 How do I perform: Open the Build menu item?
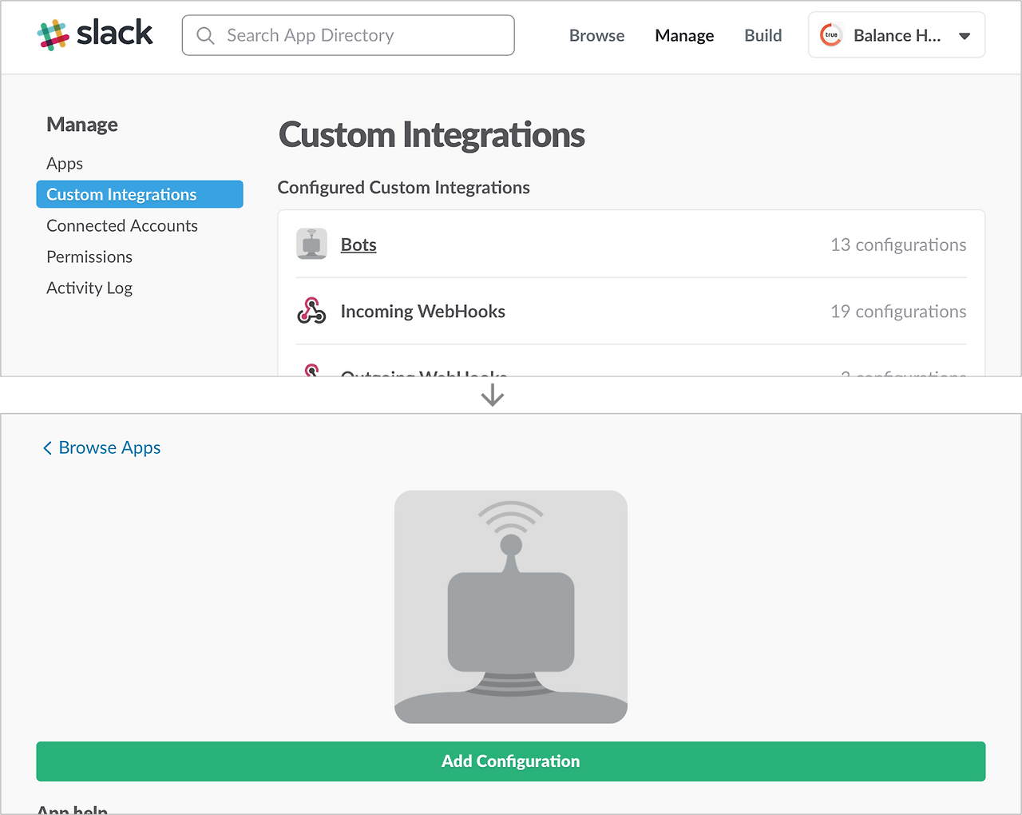pyautogui.click(x=763, y=35)
